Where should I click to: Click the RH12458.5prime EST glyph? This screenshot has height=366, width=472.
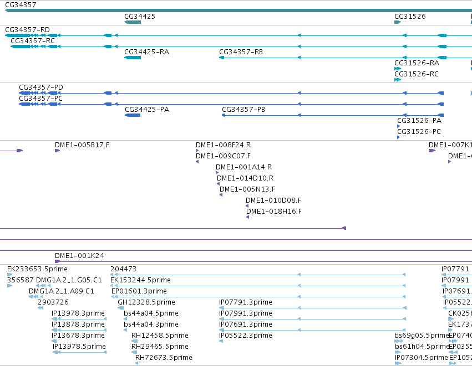[135, 341]
